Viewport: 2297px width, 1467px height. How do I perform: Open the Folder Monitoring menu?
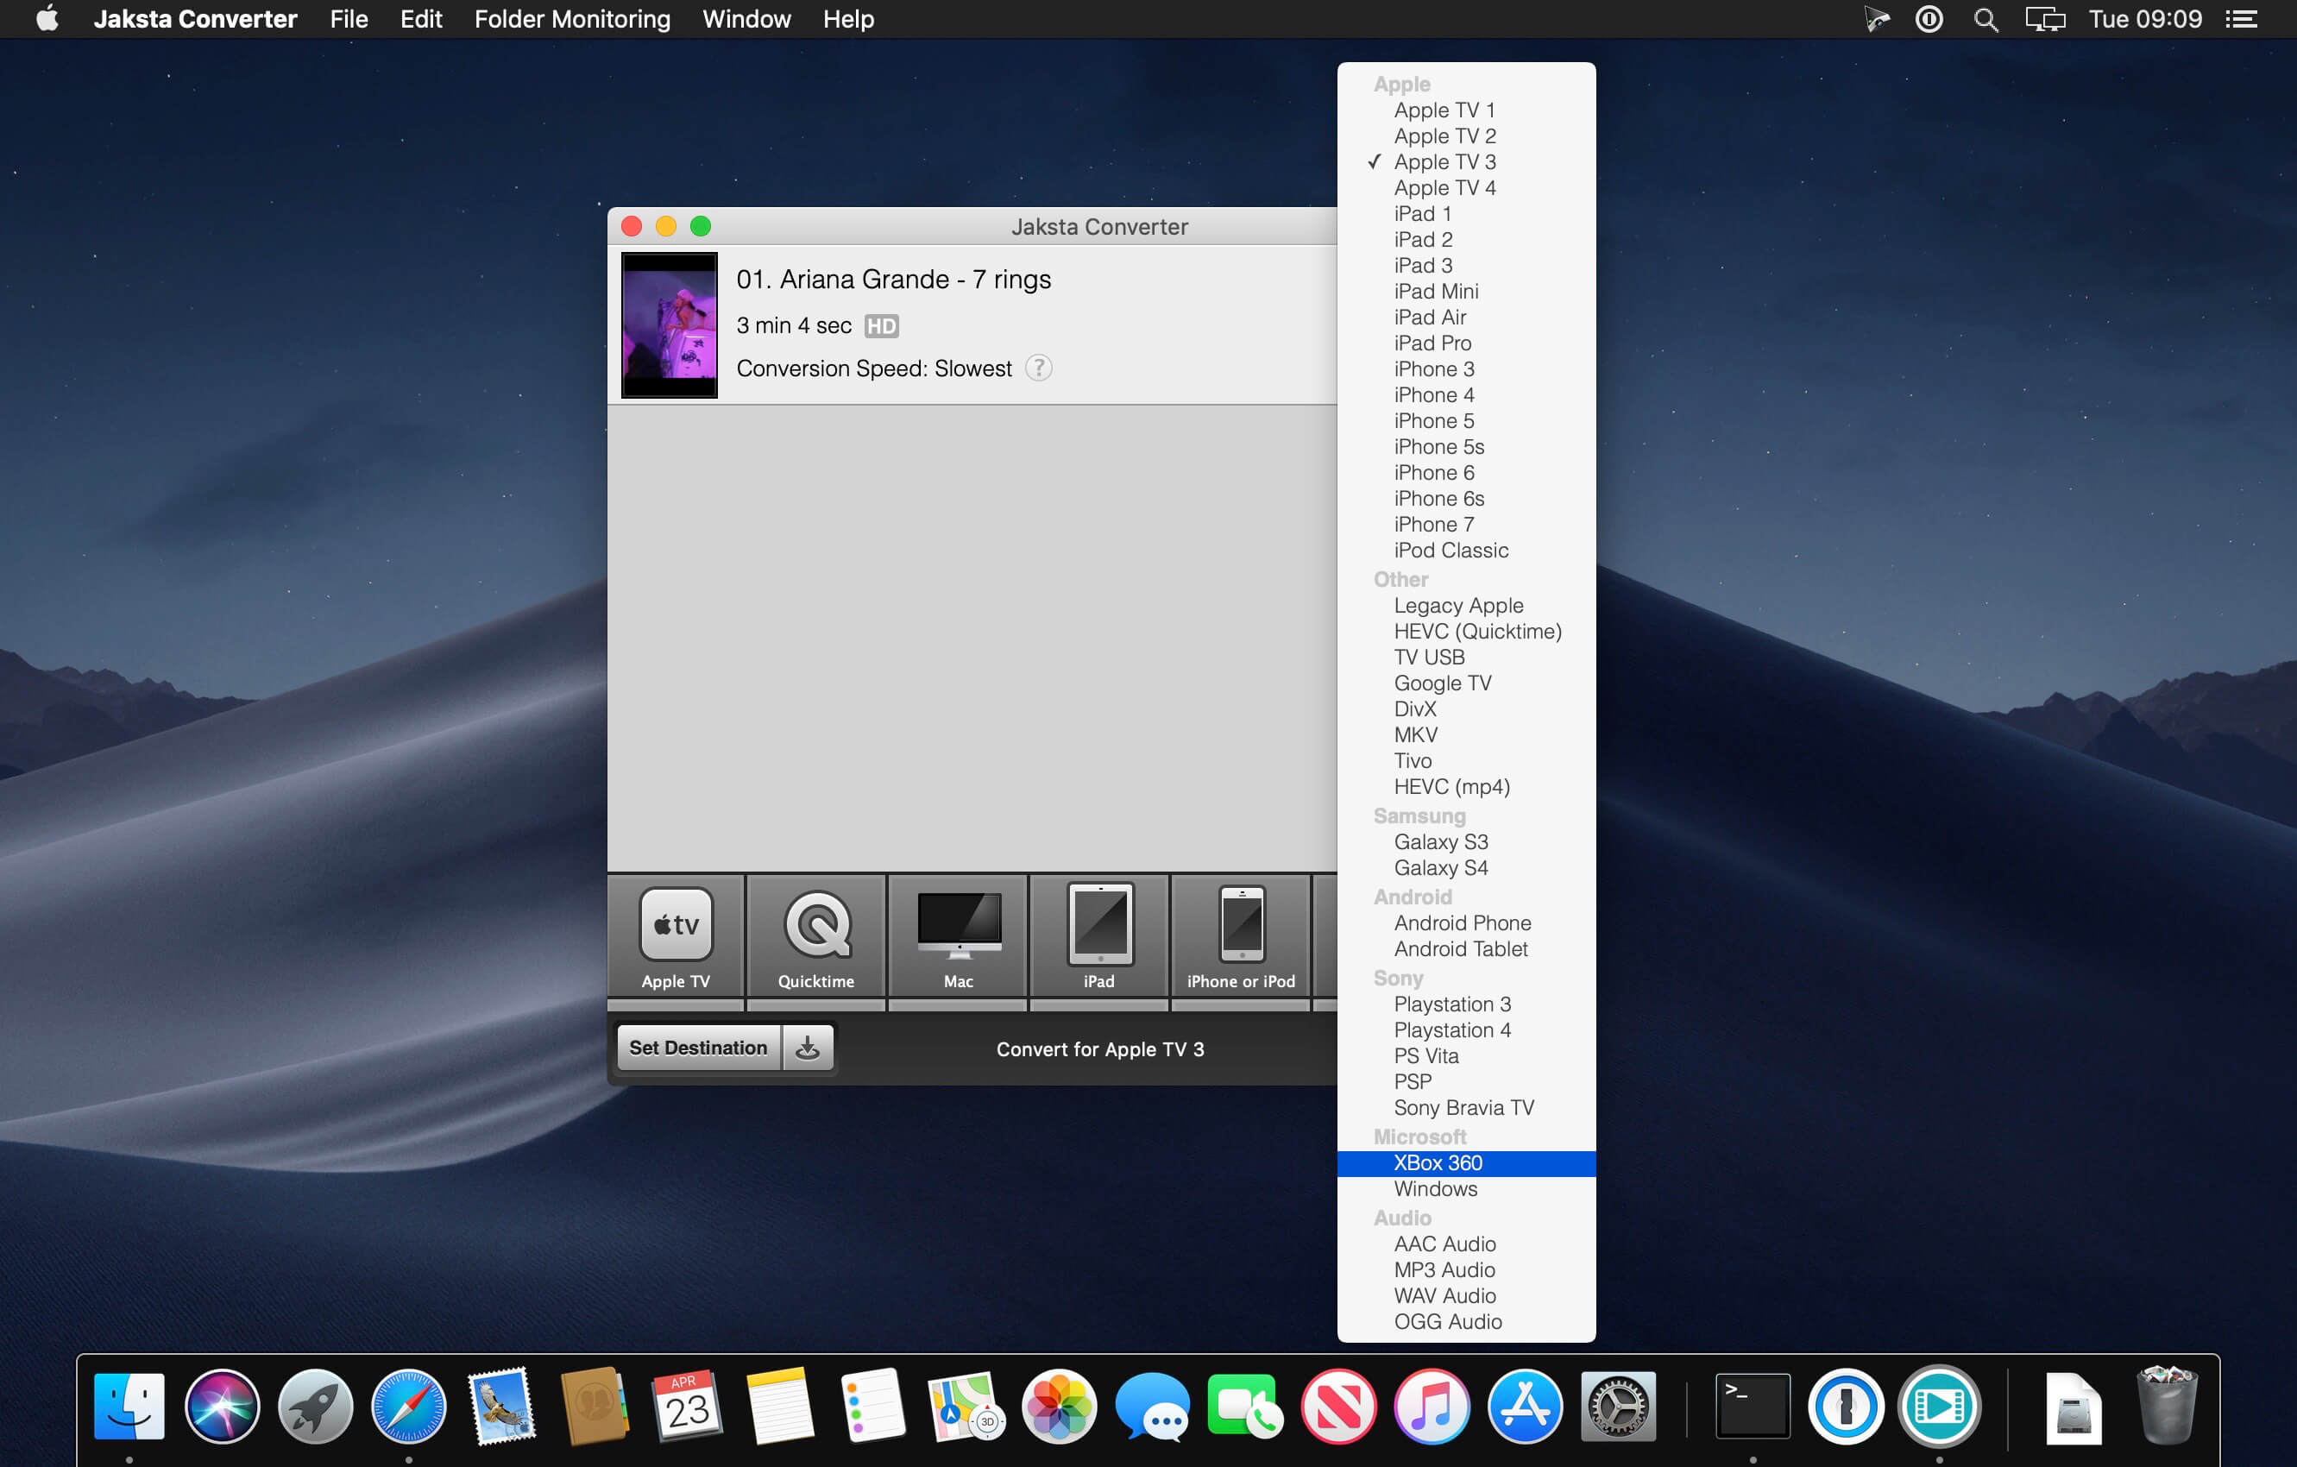572,19
